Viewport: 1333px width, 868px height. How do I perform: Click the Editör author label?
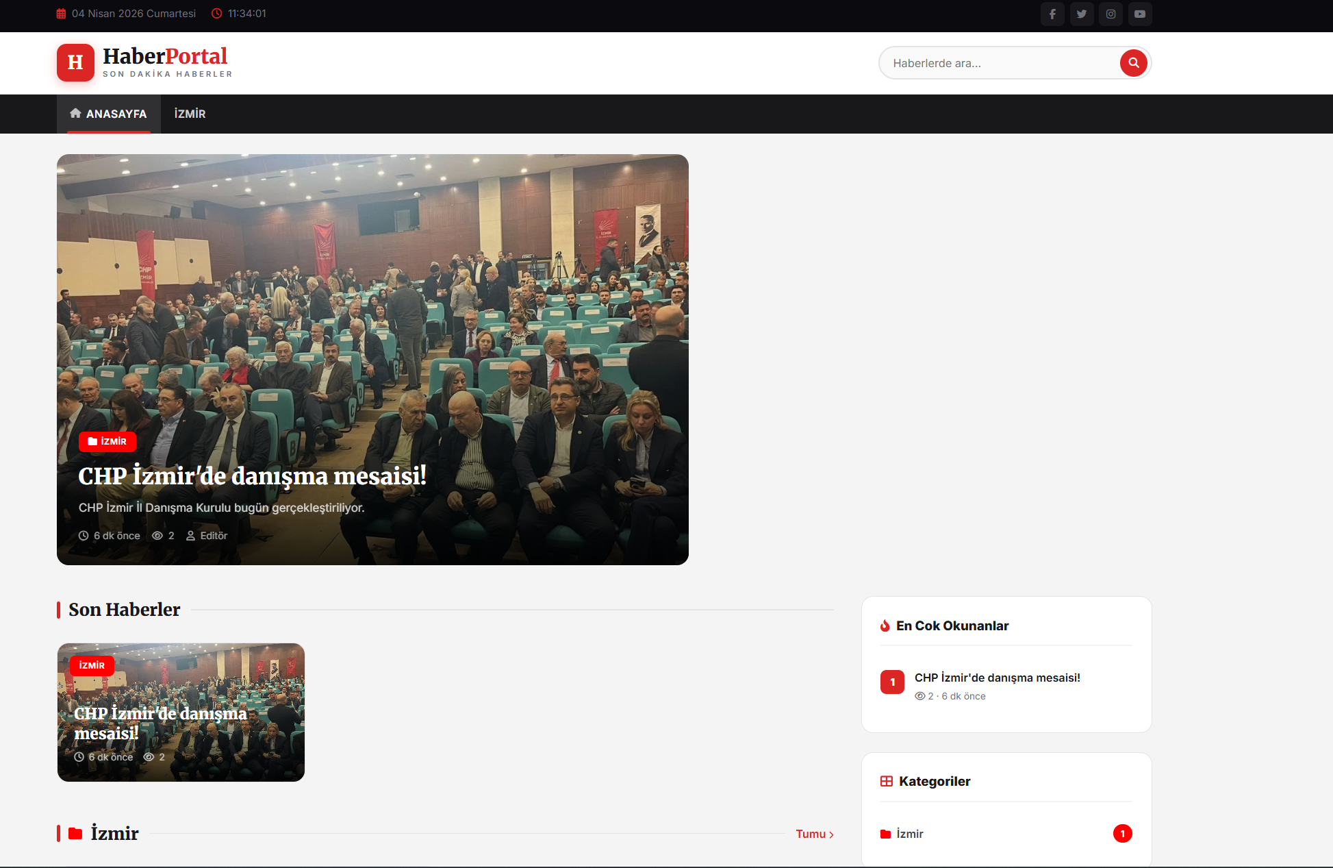(214, 536)
